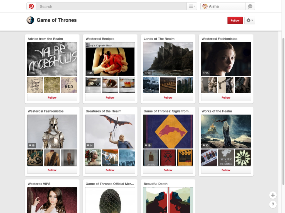Open the Lands of The Realm board title

point(159,39)
